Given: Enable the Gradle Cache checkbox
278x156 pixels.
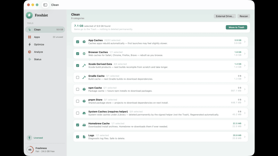Looking at the screenshot, I should coord(77,77).
